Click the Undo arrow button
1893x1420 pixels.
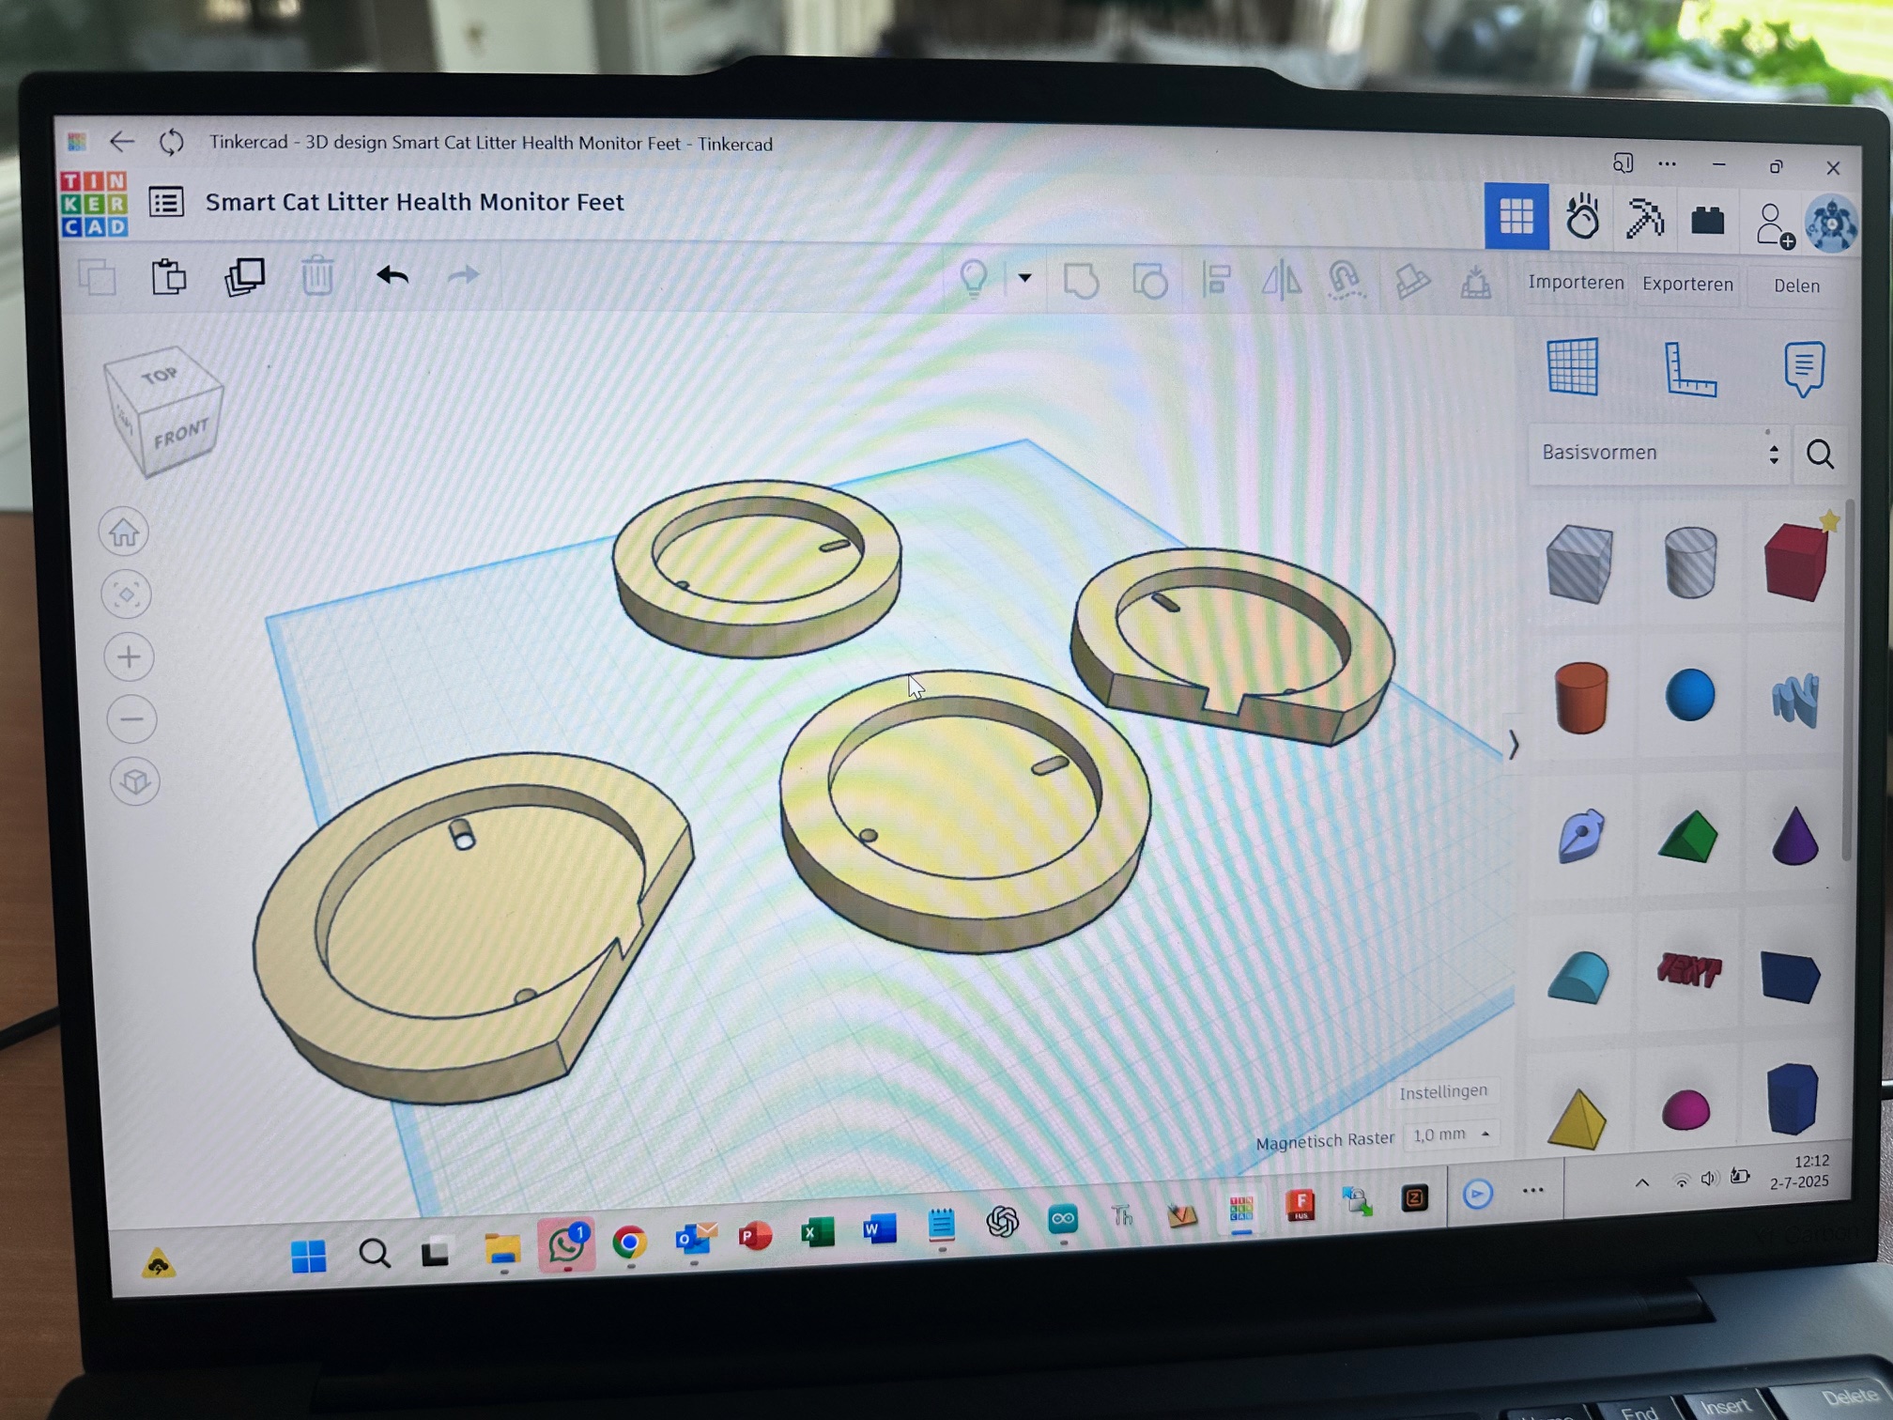pyautogui.click(x=392, y=276)
